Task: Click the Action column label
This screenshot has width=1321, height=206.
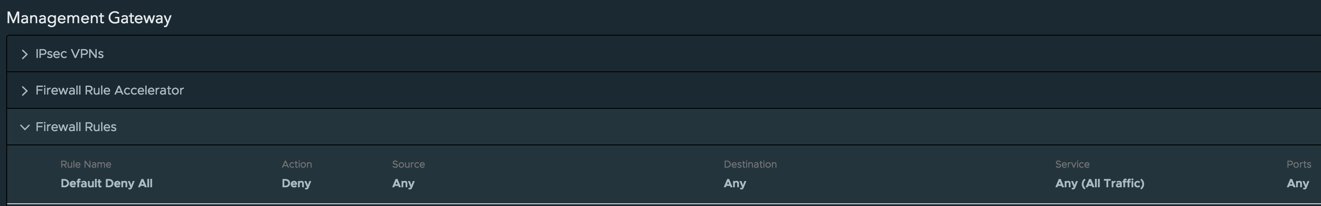Action: (296, 164)
